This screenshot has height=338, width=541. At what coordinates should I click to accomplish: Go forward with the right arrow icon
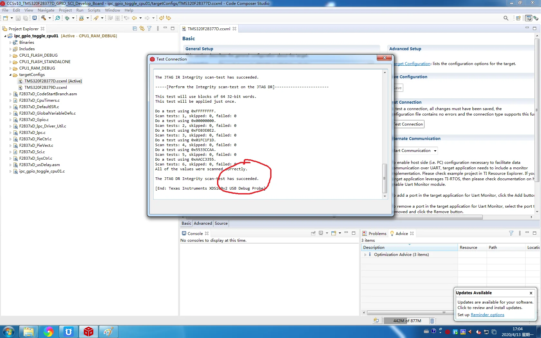click(147, 18)
